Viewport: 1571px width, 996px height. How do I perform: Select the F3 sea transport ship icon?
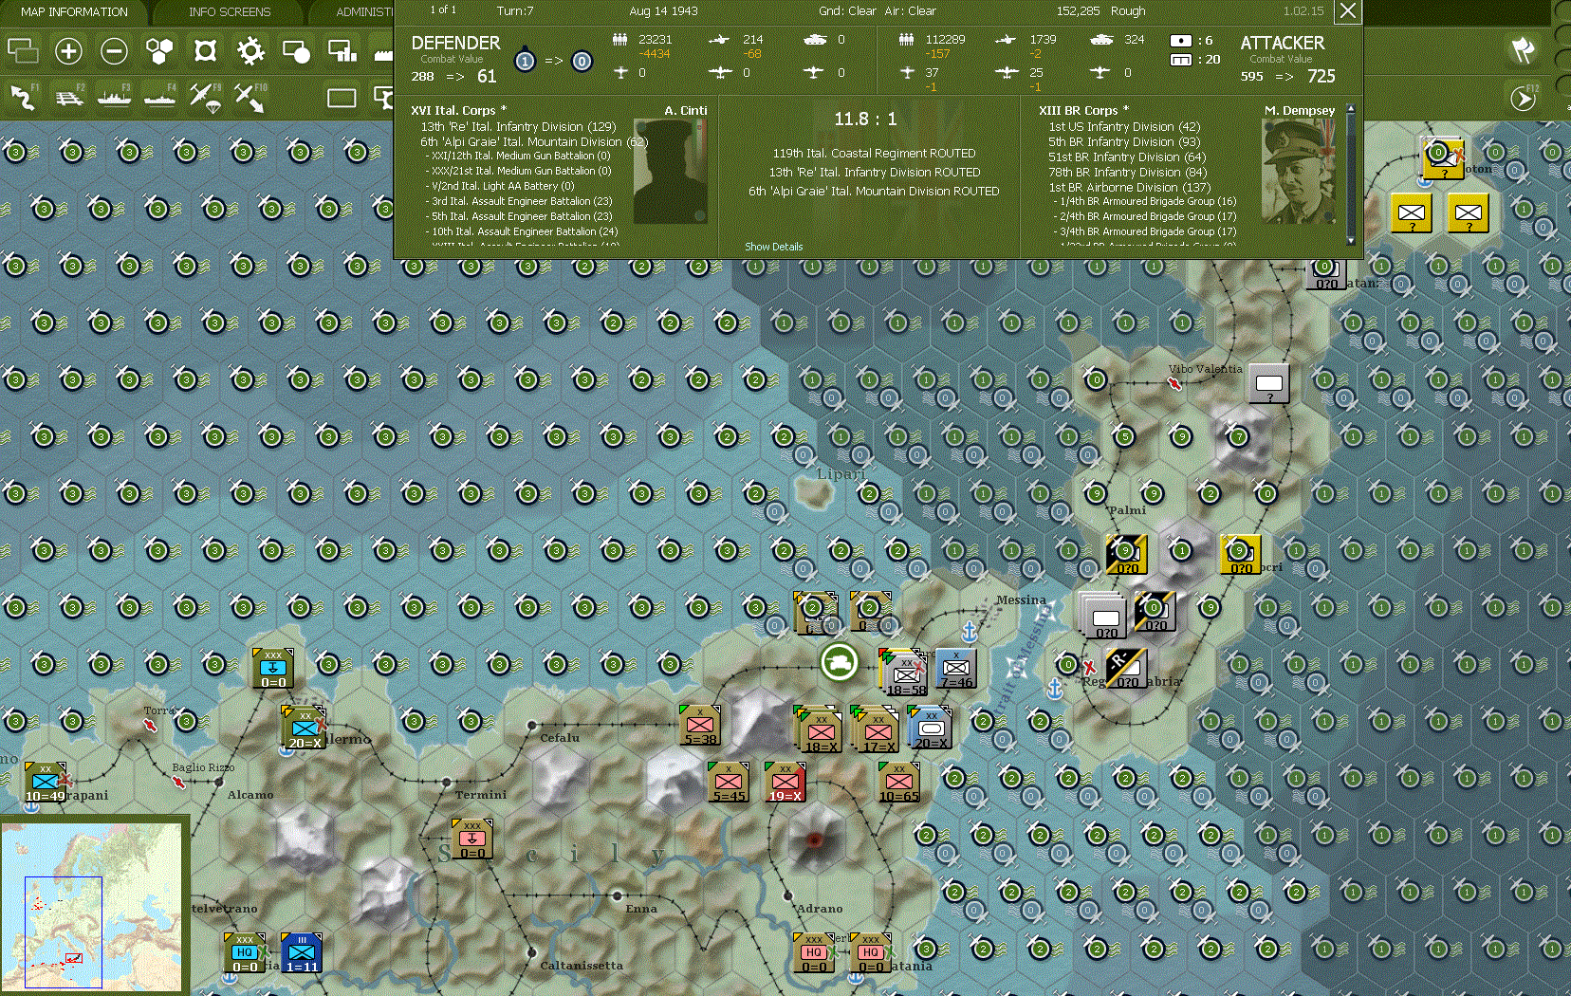pos(114,98)
